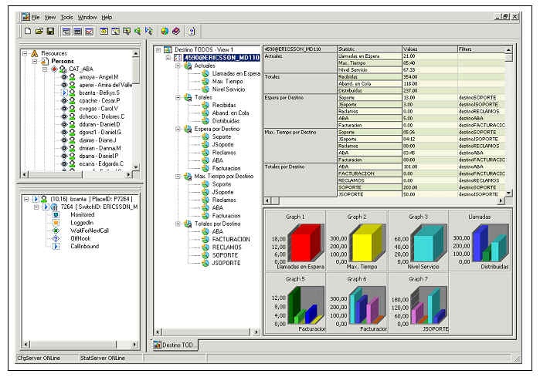The height and width of the screenshot is (377, 540).
Task: Click the statistics table scroll-down arrow
Action: click(x=508, y=194)
